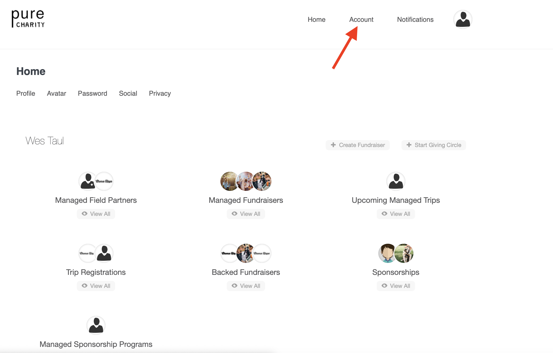553x353 pixels.
Task: Open Notifications in top navigation
Action: [415, 19]
